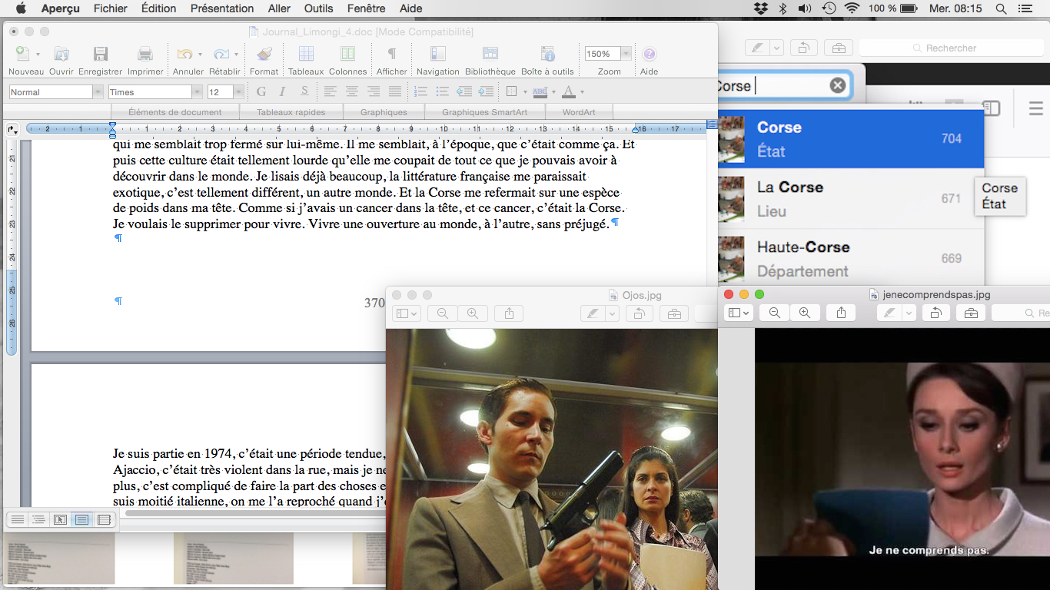Screen dimensions: 1050x590
Task: Toggle the Afficher paragraph marks button
Action: click(x=391, y=55)
